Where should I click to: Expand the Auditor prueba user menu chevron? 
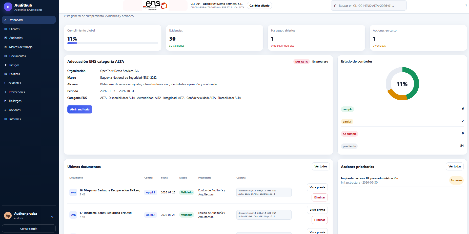pyautogui.click(x=52, y=217)
